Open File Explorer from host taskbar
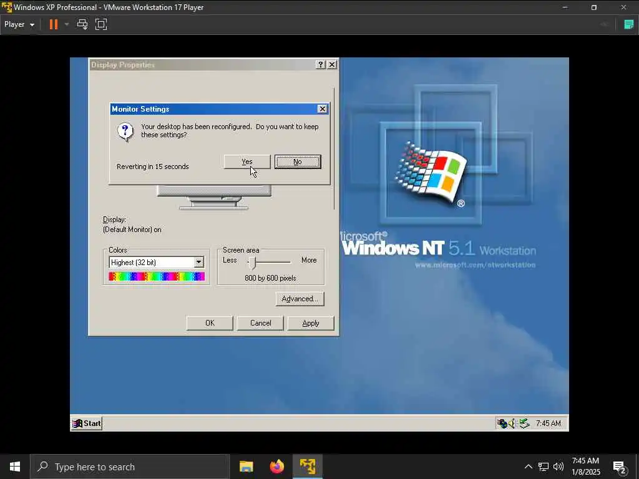Image resolution: width=639 pixels, height=479 pixels. (x=246, y=467)
